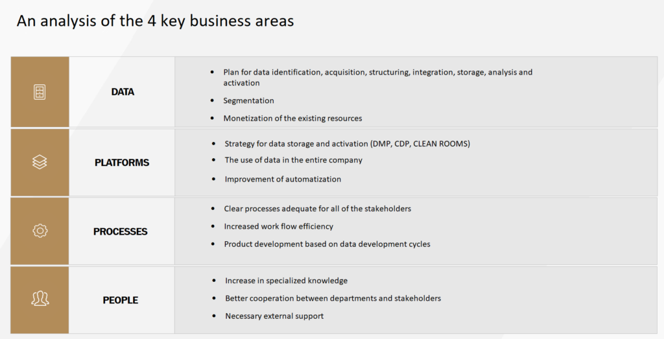Screen dimensions: 664x339
Task: Click 'The use of data in the entire company'
Action: pyautogui.click(x=294, y=160)
